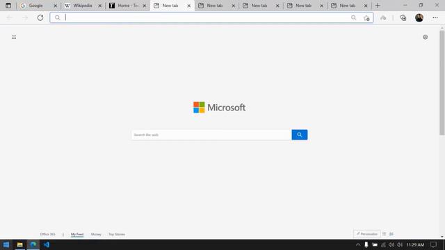The height and width of the screenshot is (250, 445).
Task: Open the taskbar clock showing 11:29 AM
Action: tap(415, 244)
